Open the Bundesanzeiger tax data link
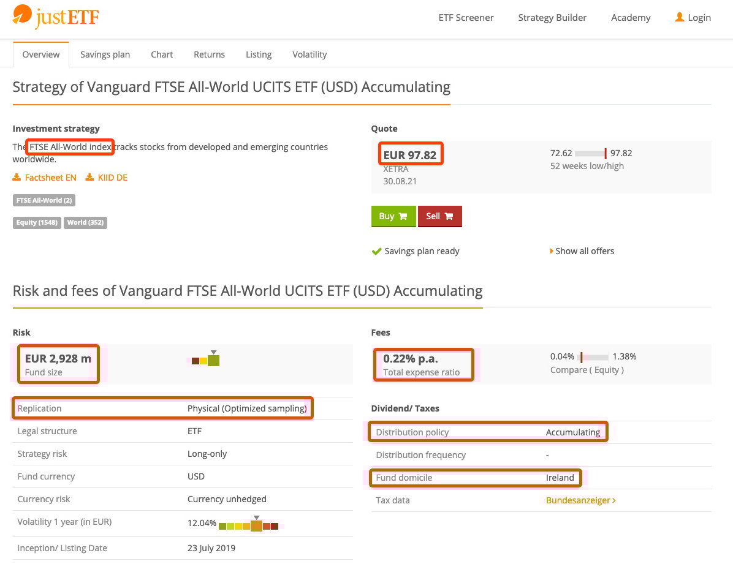The height and width of the screenshot is (564, 733). pos(580,500)
